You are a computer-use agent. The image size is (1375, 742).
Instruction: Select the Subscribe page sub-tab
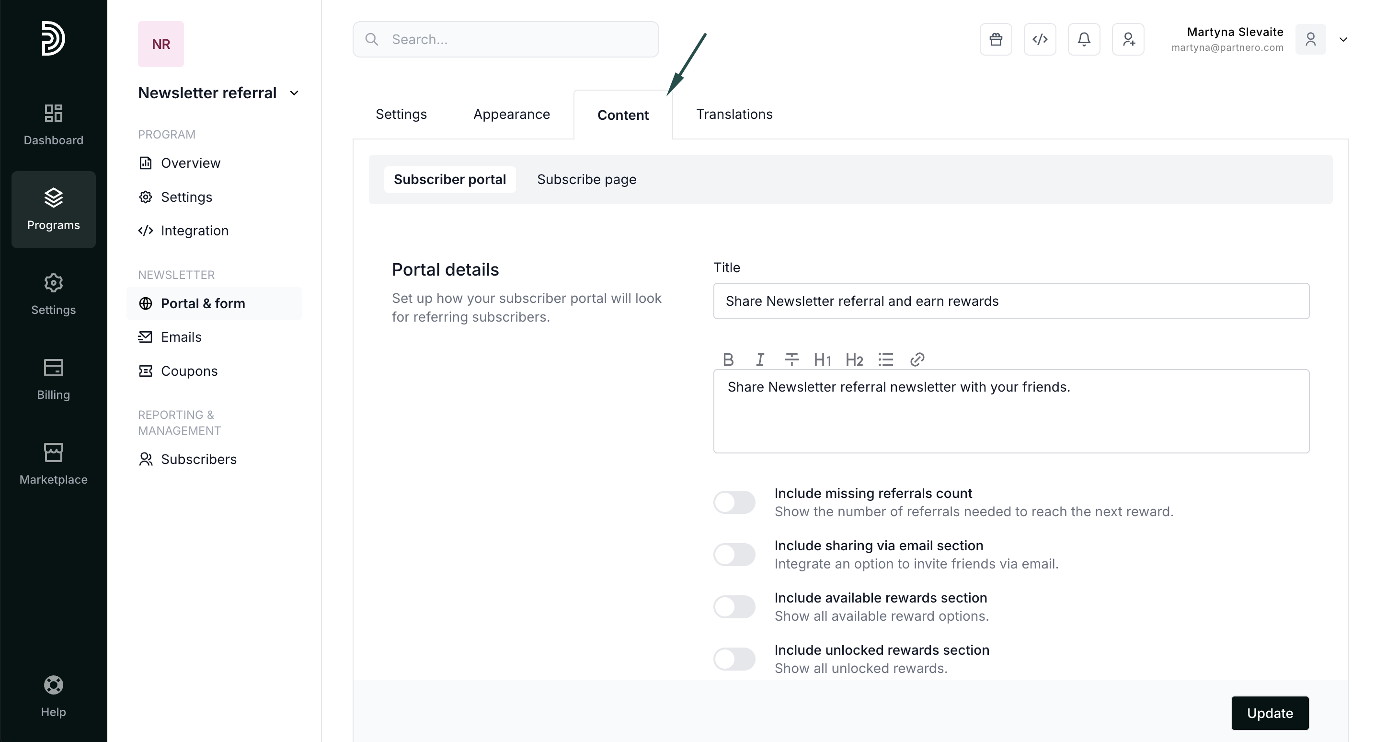pyautogui.click(x=586, y=179)
